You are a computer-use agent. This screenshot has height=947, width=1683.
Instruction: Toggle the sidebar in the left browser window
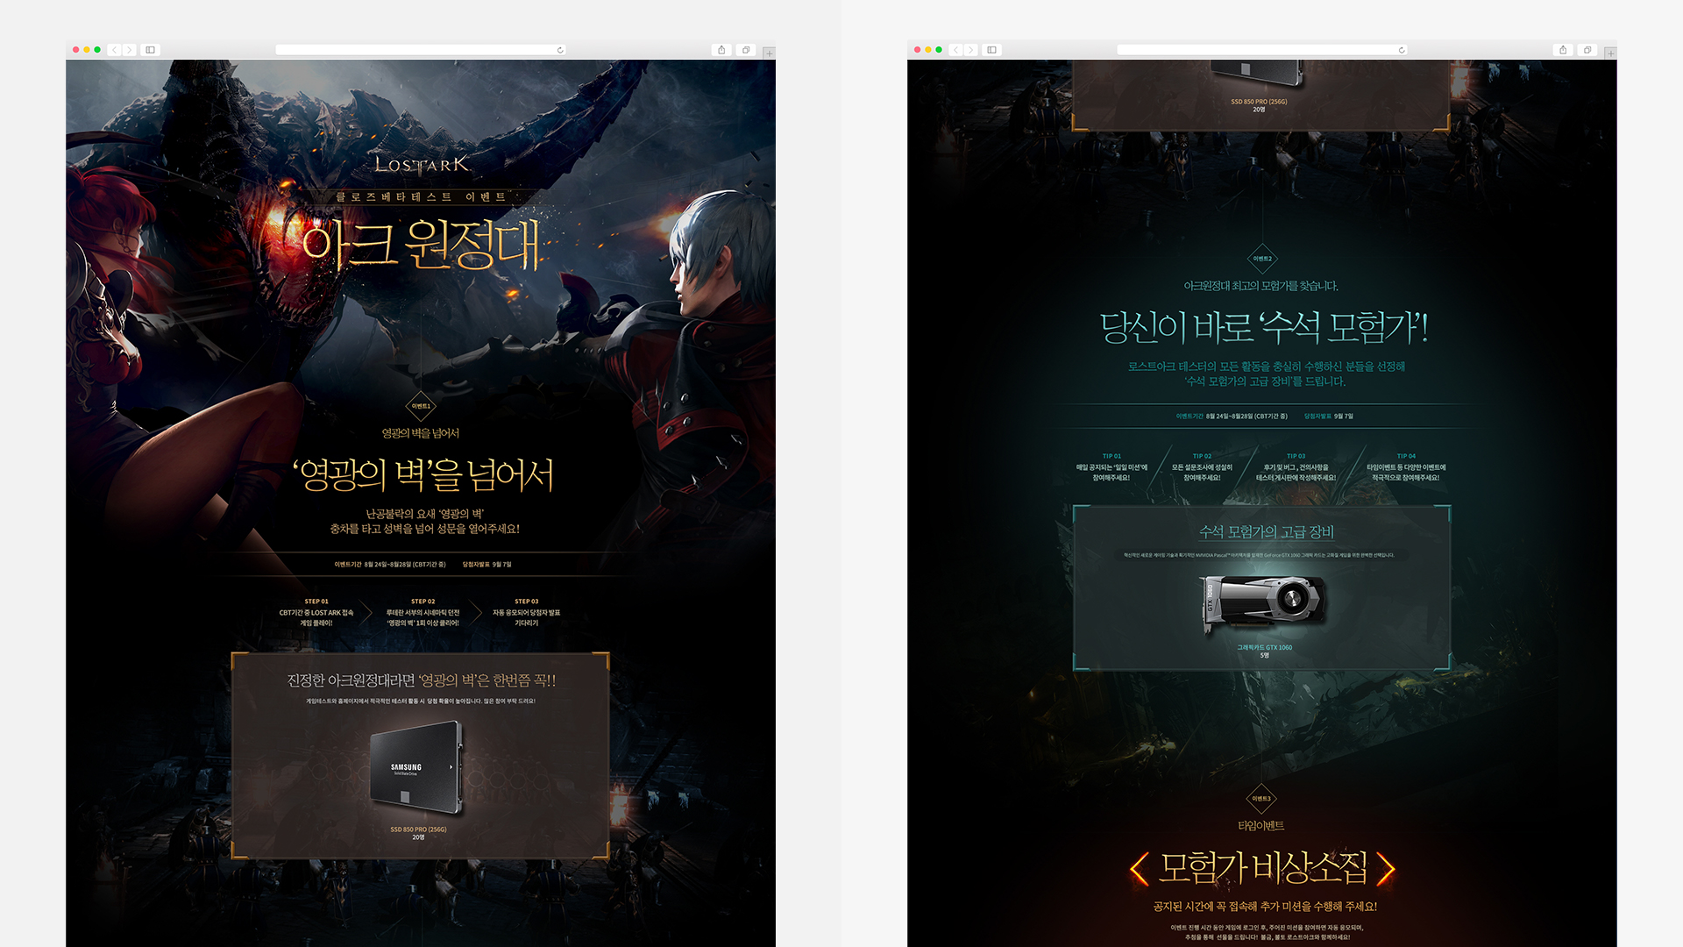click(x=151, y=50)
